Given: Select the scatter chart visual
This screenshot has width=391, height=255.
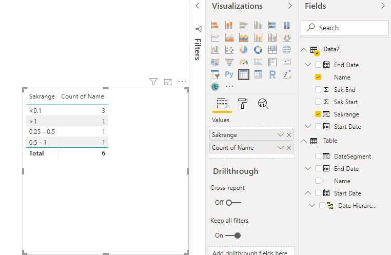Looking at the screenshot, I should tap(229, 50).
